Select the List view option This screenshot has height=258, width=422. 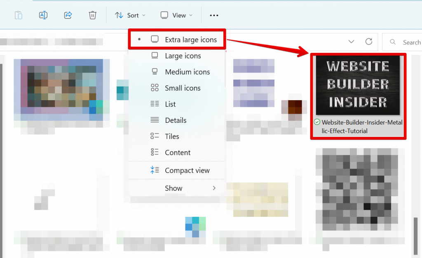click(x=171, y=104)
